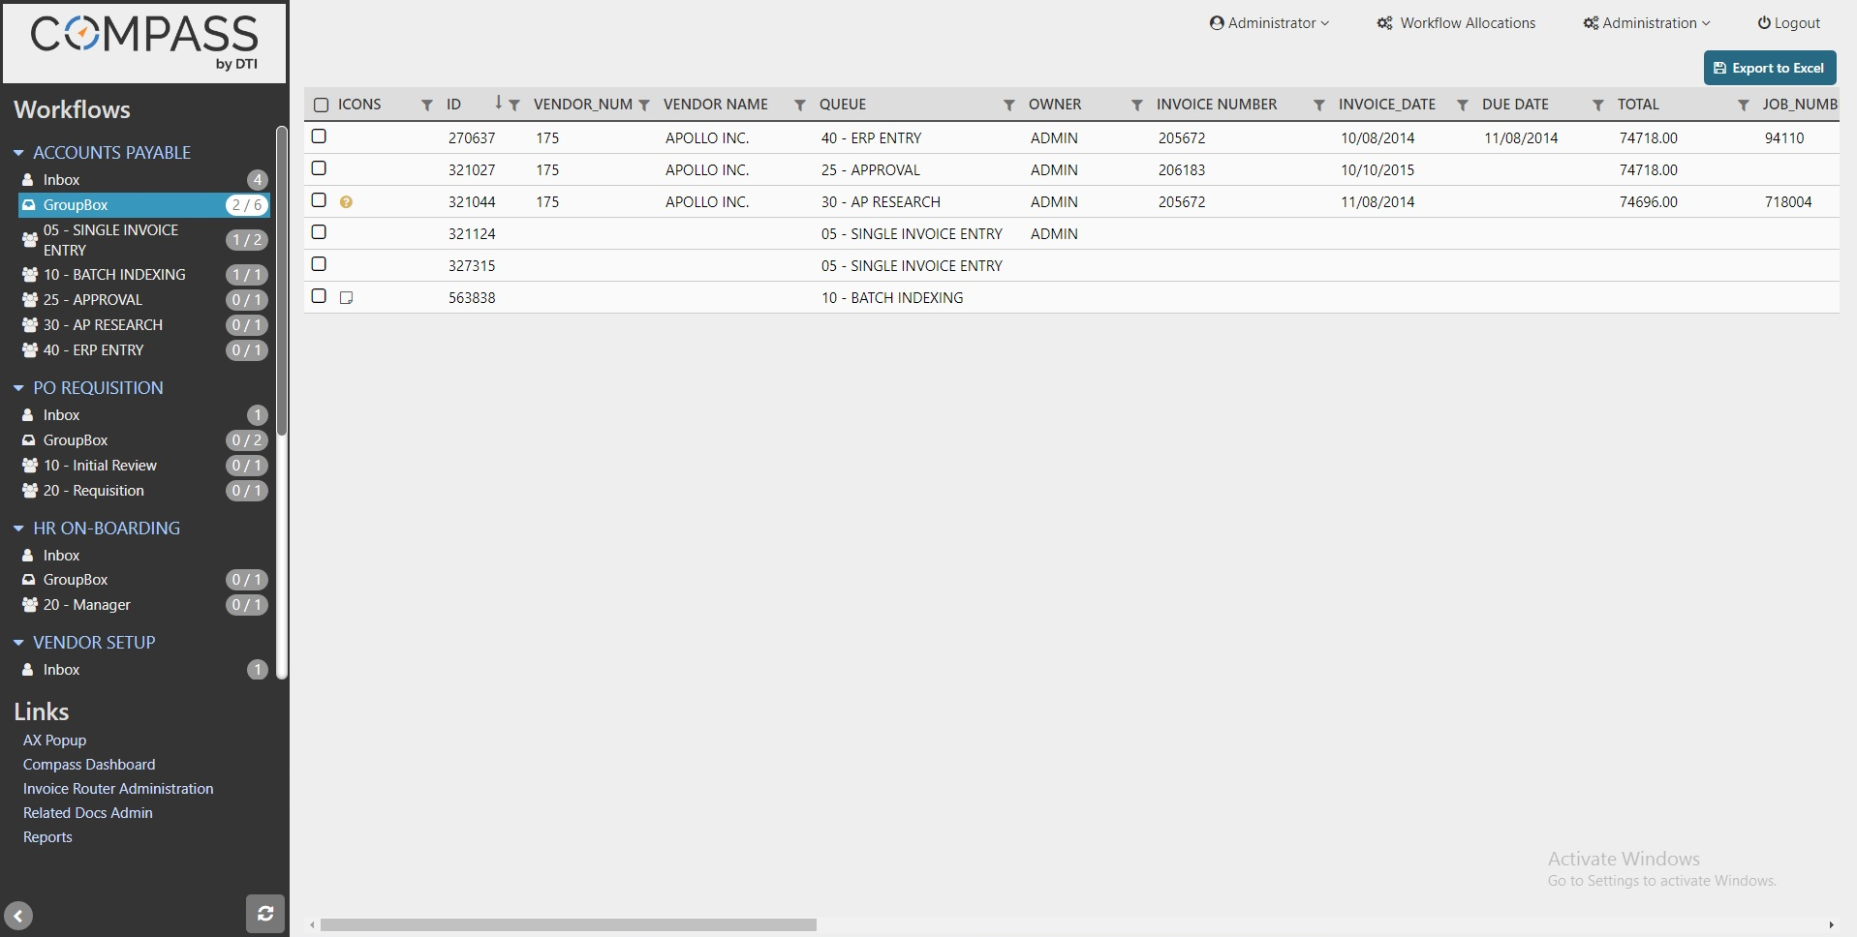Open the Invoice Router Administration link
1857x937 pixels.
(x=118, y=789)
